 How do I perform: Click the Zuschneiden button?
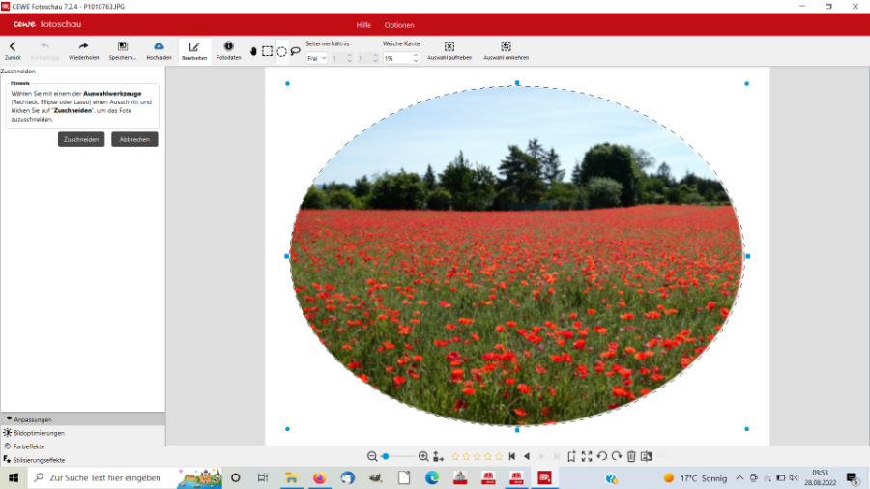click(x=81, y=139)
